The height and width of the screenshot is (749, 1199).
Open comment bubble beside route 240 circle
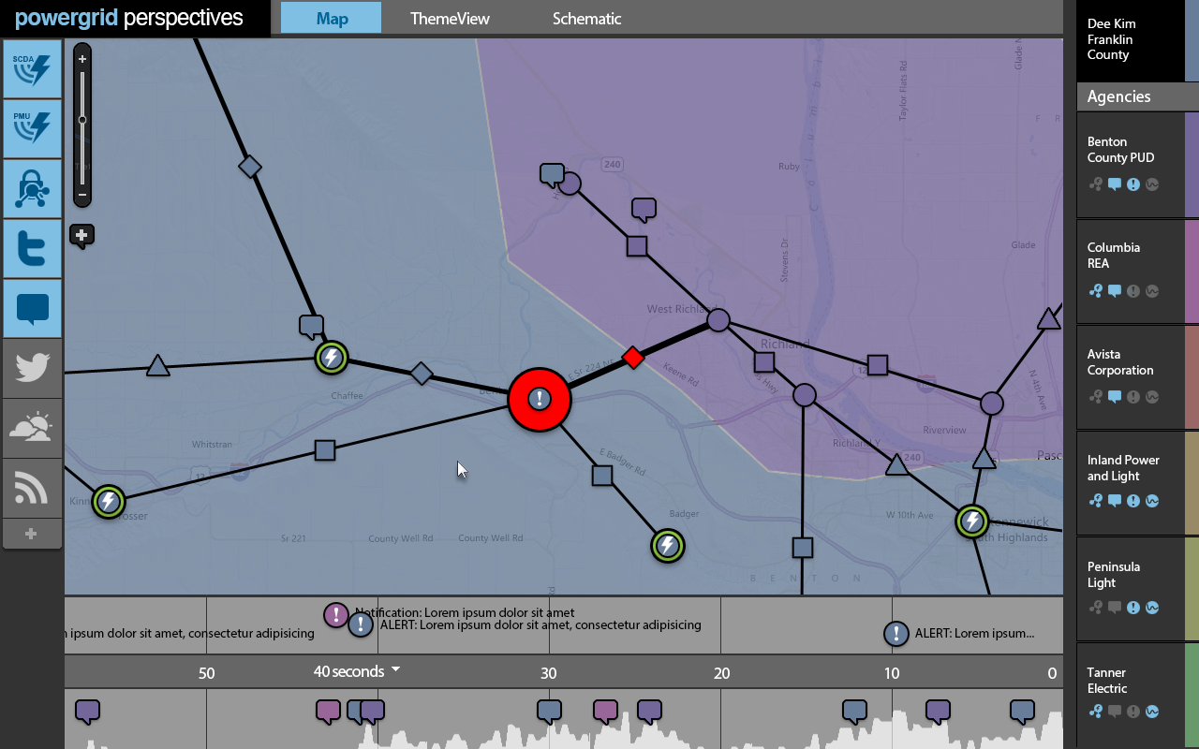[x=552, y=175]
